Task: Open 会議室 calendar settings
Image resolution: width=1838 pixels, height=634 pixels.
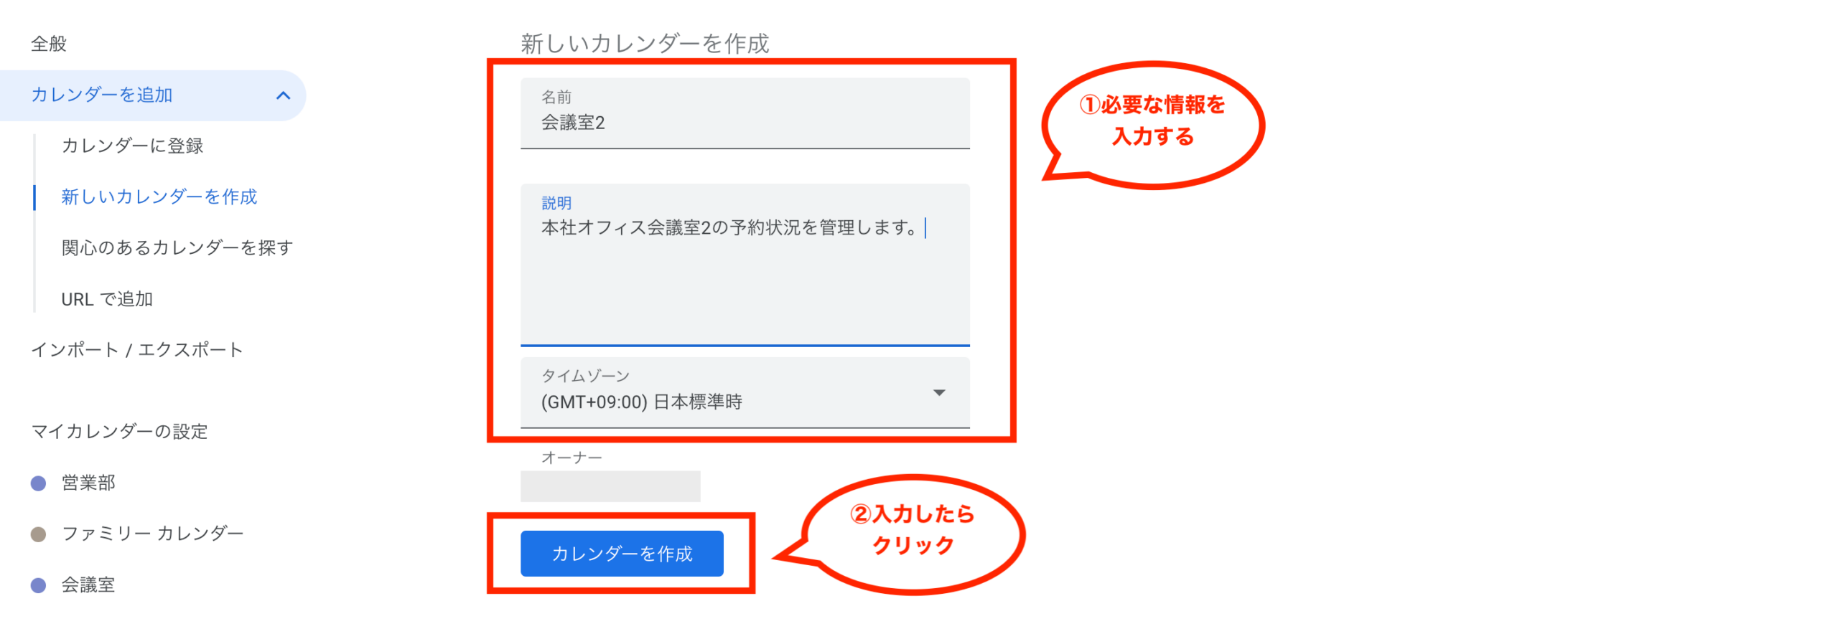Action: [x=88, y=585]
